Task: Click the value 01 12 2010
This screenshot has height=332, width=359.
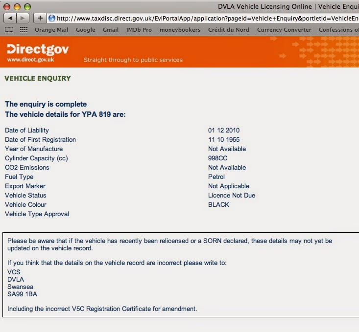Action: pyautogui.click(x=224, y=131)
